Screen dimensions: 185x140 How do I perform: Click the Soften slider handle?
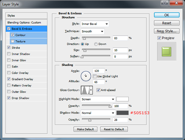pyautogui.click(x=82, y=57)
